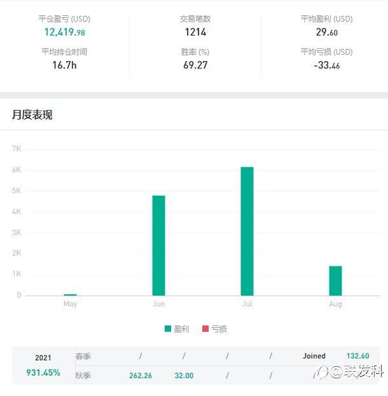Click the 3K y-axis label
The height and width of the screenshot is (396, 388).
pyautogui.click(x=17, y=233)
